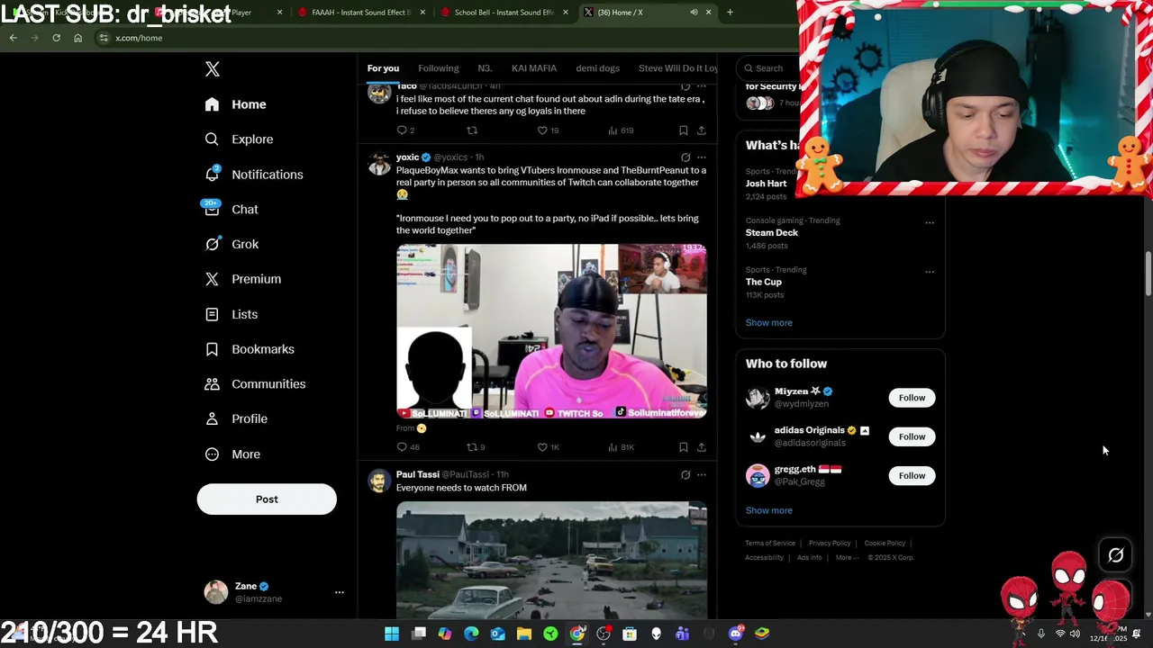
Task: Switch to the Following tab
Action: [439, 68]
